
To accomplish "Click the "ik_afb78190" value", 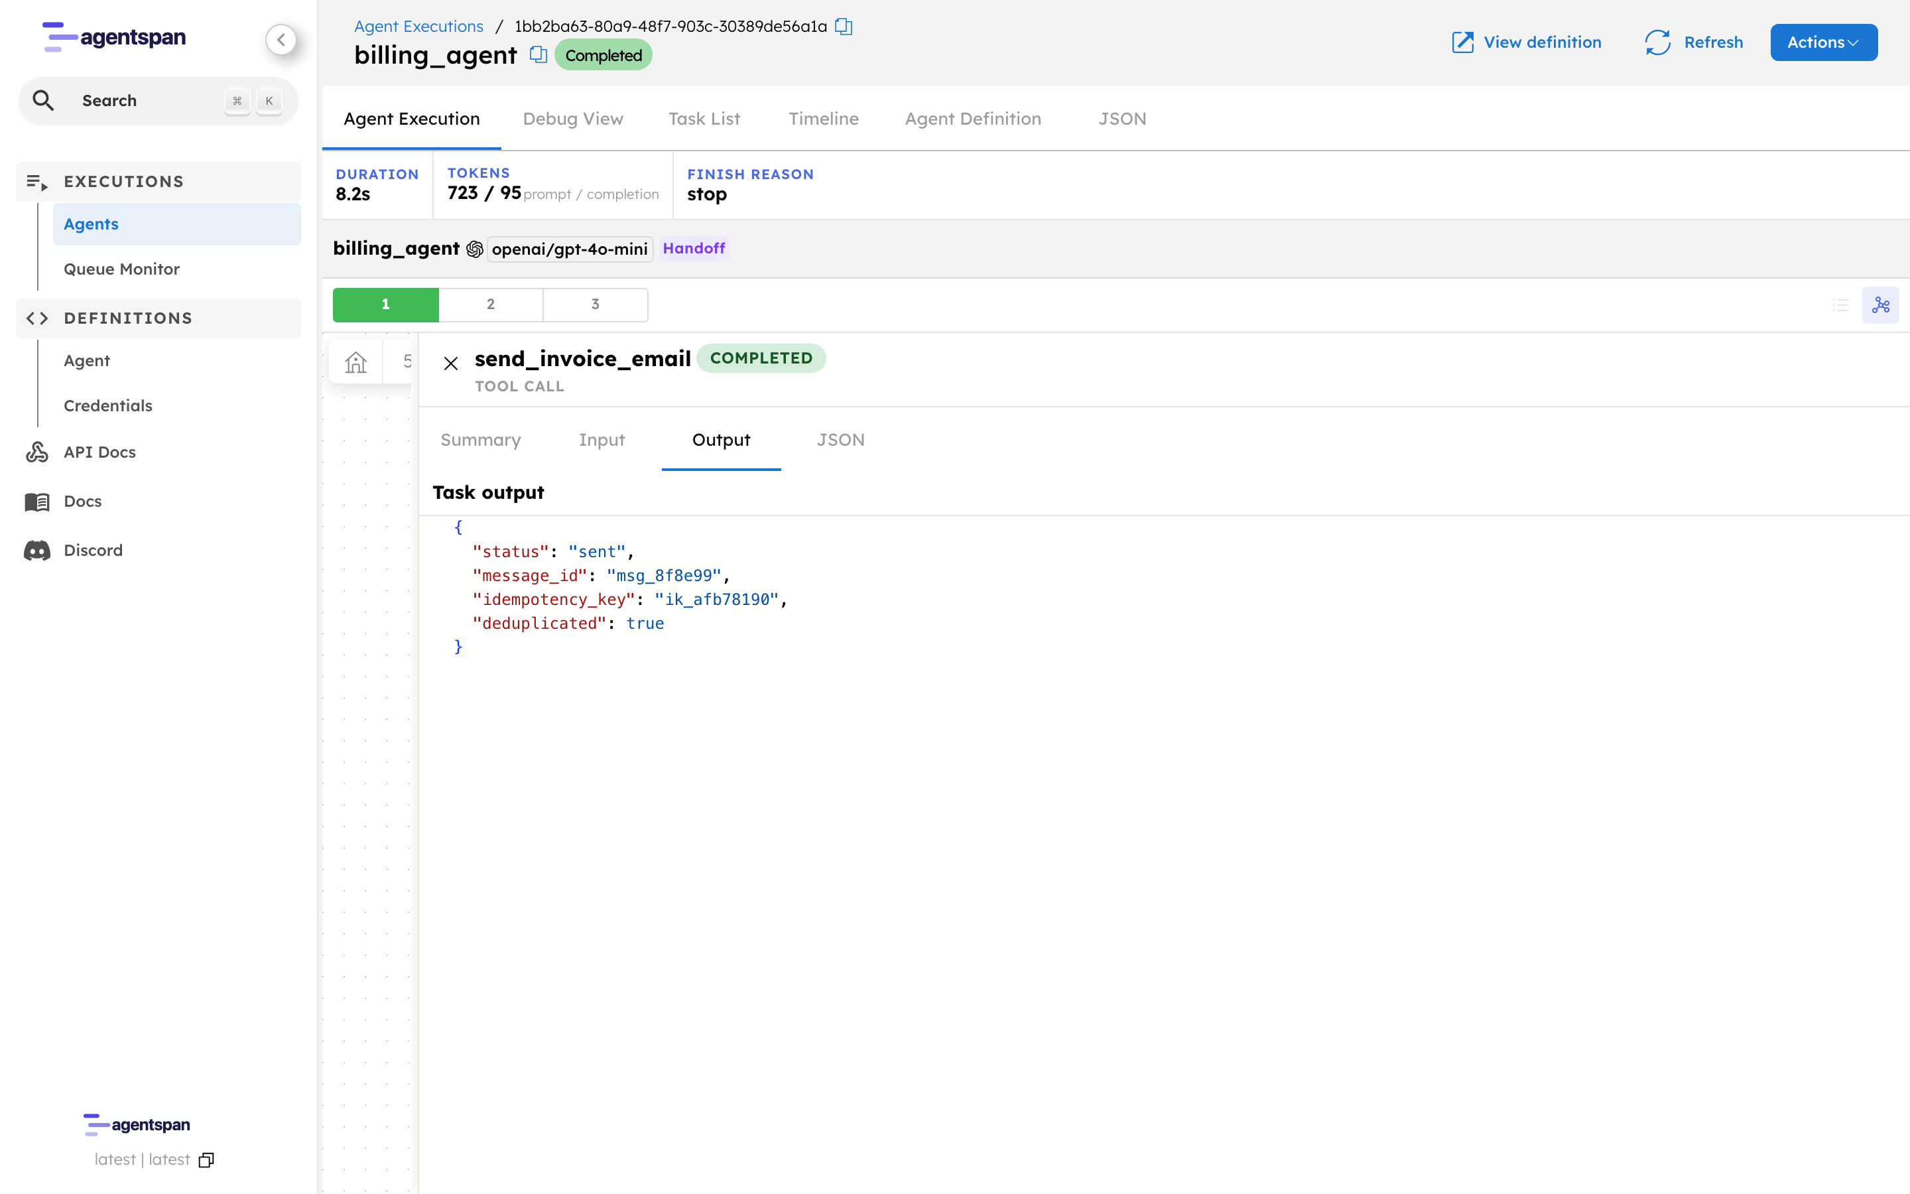I will 717,600.
